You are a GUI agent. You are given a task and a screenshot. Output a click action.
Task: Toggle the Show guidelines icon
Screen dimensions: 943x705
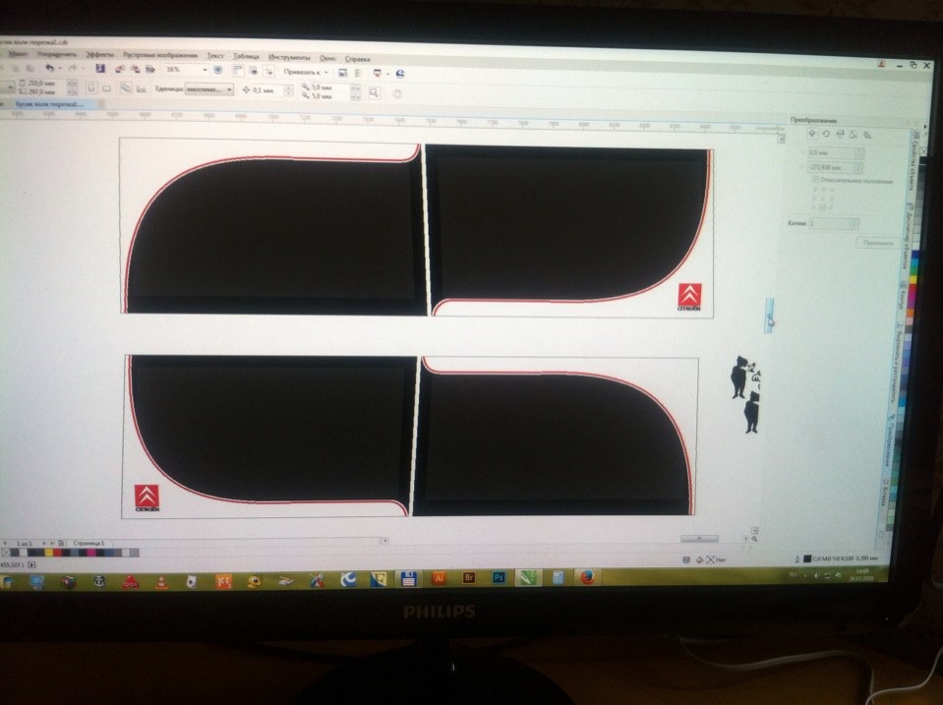pos(269,71)
